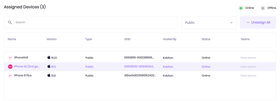Click the unassign minus icon for iPhone 8 Plus
The width and height of the screenshot is (280, 101).
coord(10,75)
